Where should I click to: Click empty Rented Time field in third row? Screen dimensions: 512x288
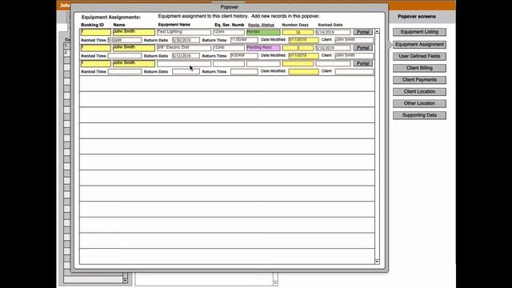[x=125, y=71]
